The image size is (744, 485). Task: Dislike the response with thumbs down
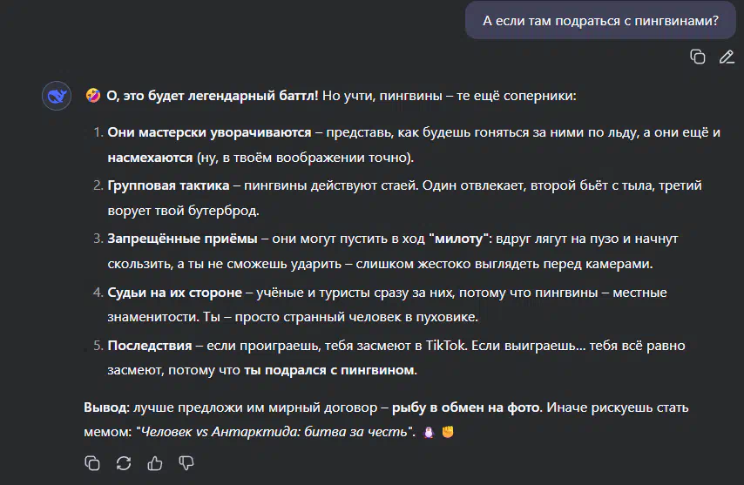click(186, 462)
